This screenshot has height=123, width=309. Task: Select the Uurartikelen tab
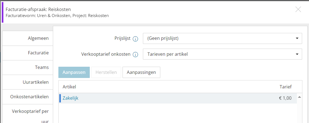click(x=28, y=82)
